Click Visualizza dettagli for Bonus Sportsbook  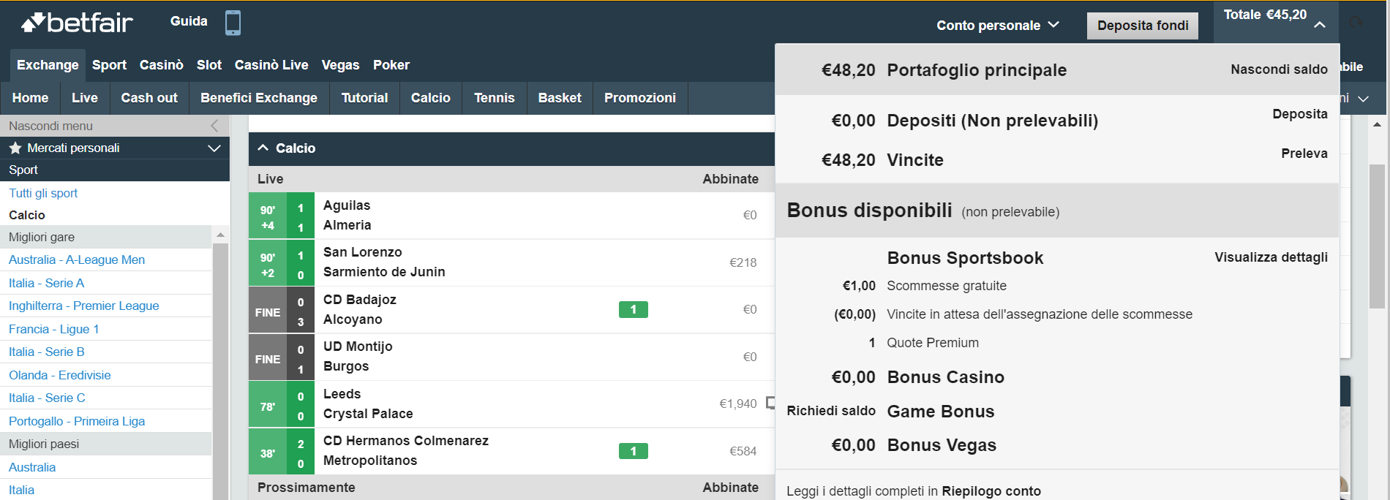1271,257
